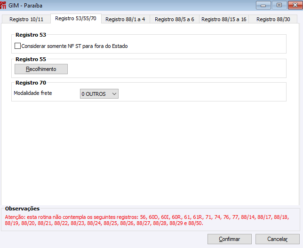The width and height of the screenshot is (303, 248).
Task: Click the GIM application icon in title bar
Action: [x=3, y=5]
